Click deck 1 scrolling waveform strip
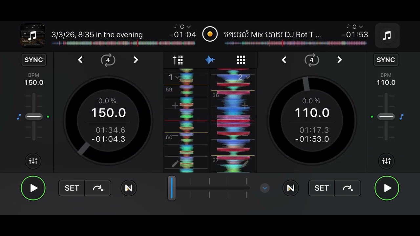 pyautogui.click(x=186, y=120)
